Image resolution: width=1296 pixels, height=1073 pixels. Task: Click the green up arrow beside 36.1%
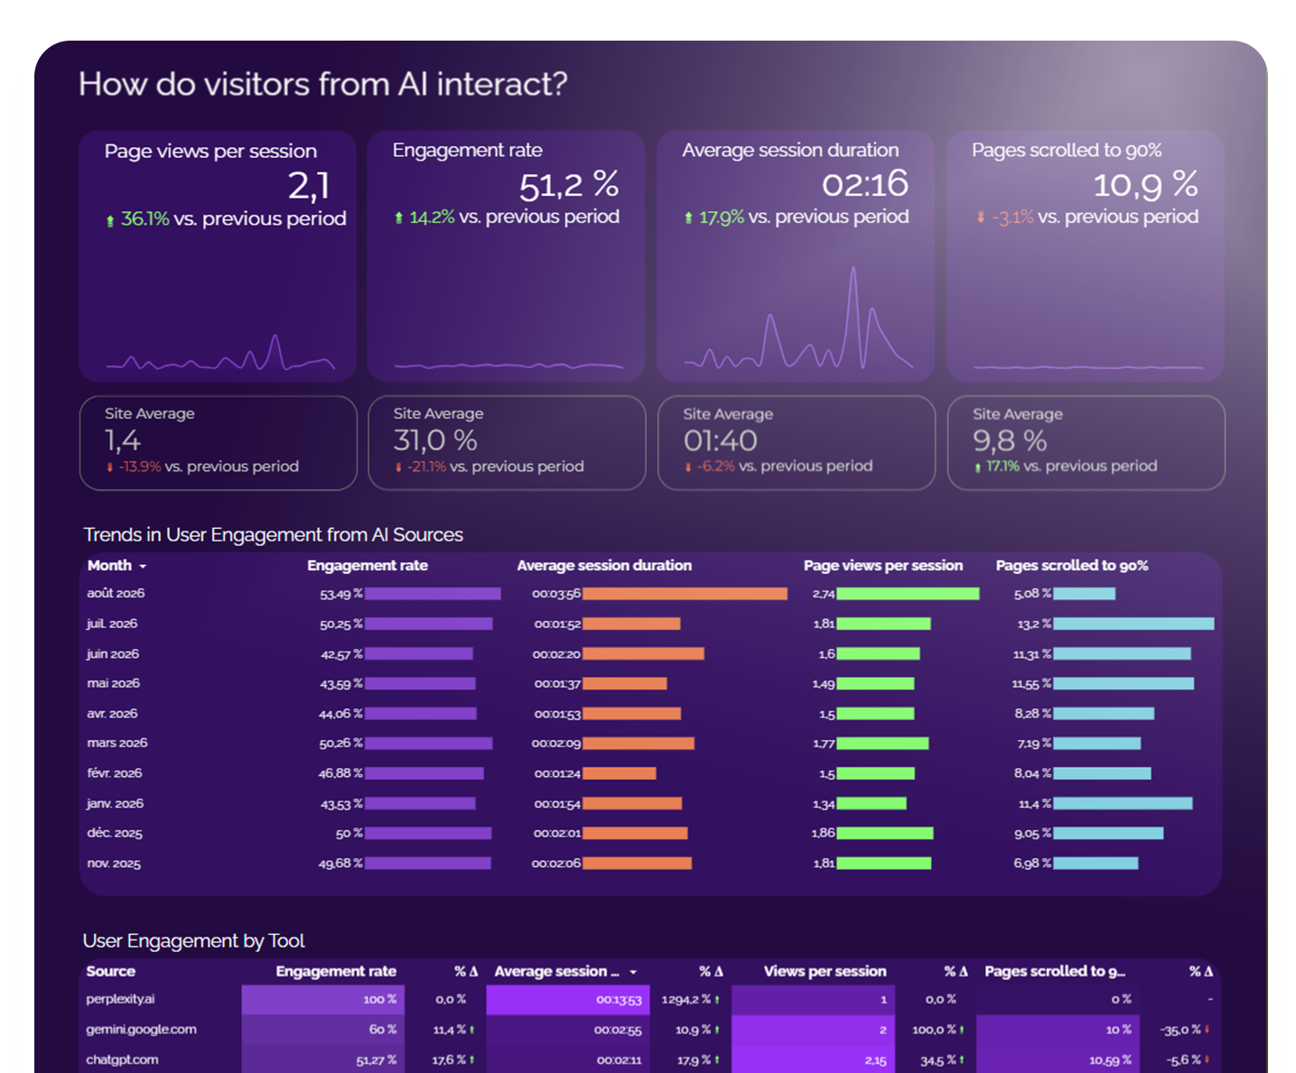[x=110, y=220]
